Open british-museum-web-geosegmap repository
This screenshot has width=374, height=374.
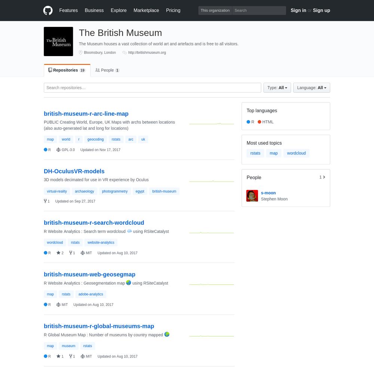(x=89, y=275)
